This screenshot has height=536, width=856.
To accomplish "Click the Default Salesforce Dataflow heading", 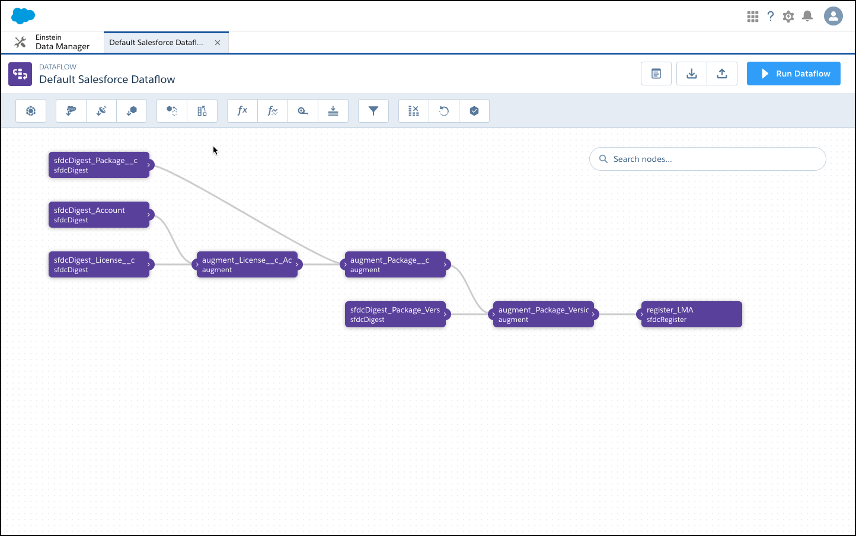I will 107,79.
